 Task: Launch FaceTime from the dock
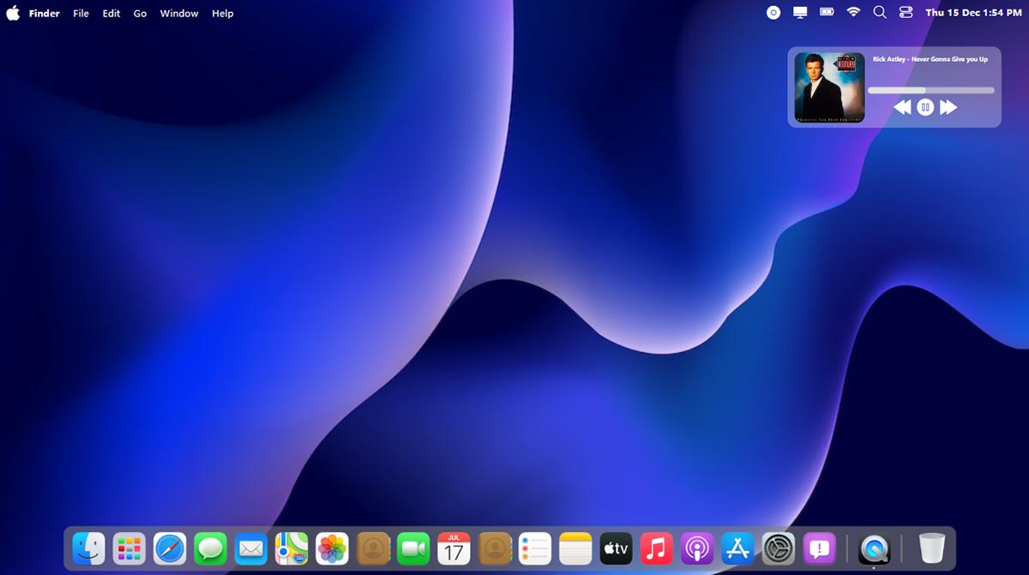click(413, 548)
